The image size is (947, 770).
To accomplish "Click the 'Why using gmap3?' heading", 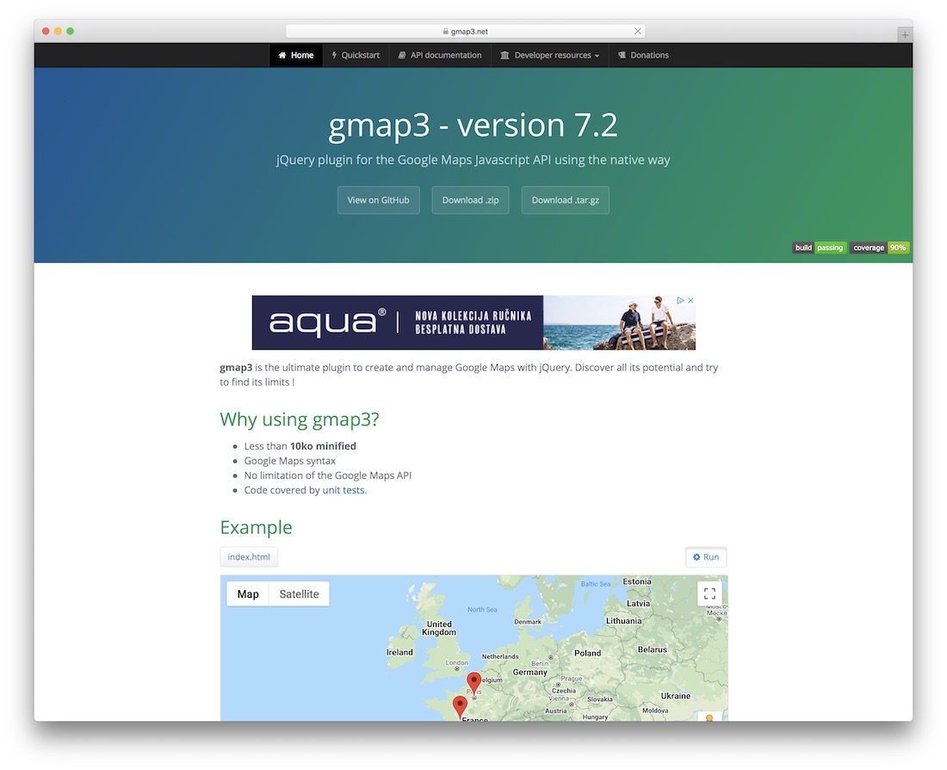I will [x=300, y=419].
